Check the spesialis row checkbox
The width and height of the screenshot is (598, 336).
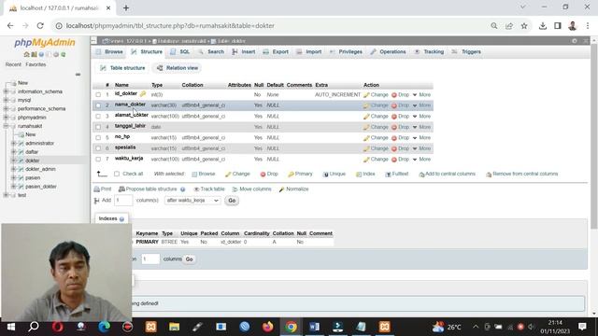pyautogui.click(x=98, y=148)
